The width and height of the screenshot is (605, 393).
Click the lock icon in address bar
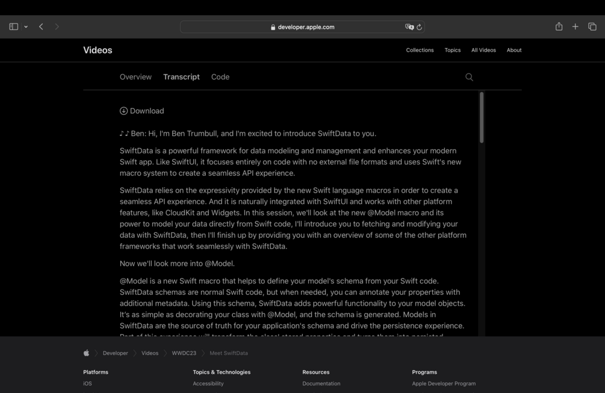click(x=273, y=27)
